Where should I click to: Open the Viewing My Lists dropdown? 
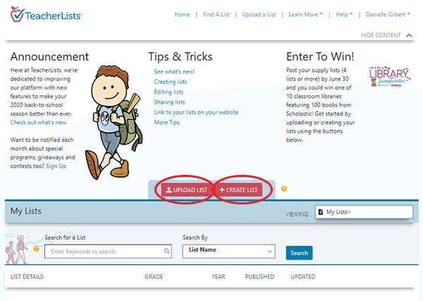point(364,212)
